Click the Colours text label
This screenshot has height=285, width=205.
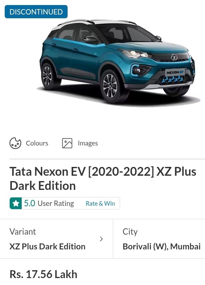click(37, 143)
